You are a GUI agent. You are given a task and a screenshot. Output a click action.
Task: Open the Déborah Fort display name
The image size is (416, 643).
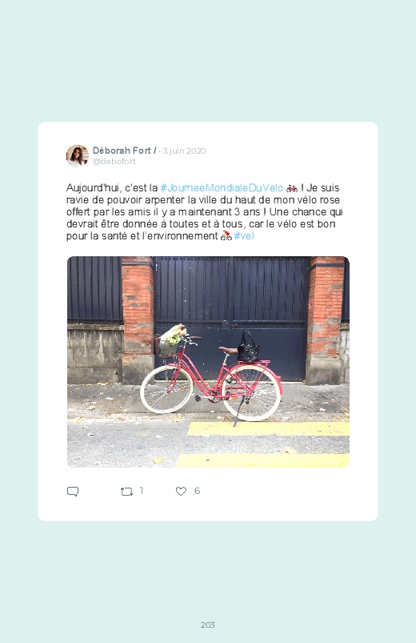coord(122,151)
